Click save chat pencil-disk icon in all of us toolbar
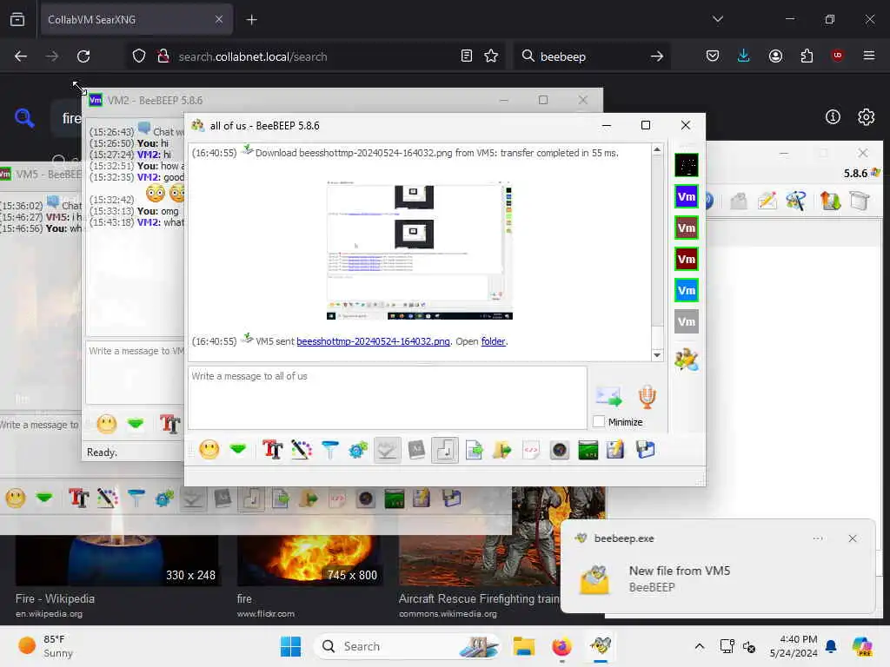 tap(615, 451)
